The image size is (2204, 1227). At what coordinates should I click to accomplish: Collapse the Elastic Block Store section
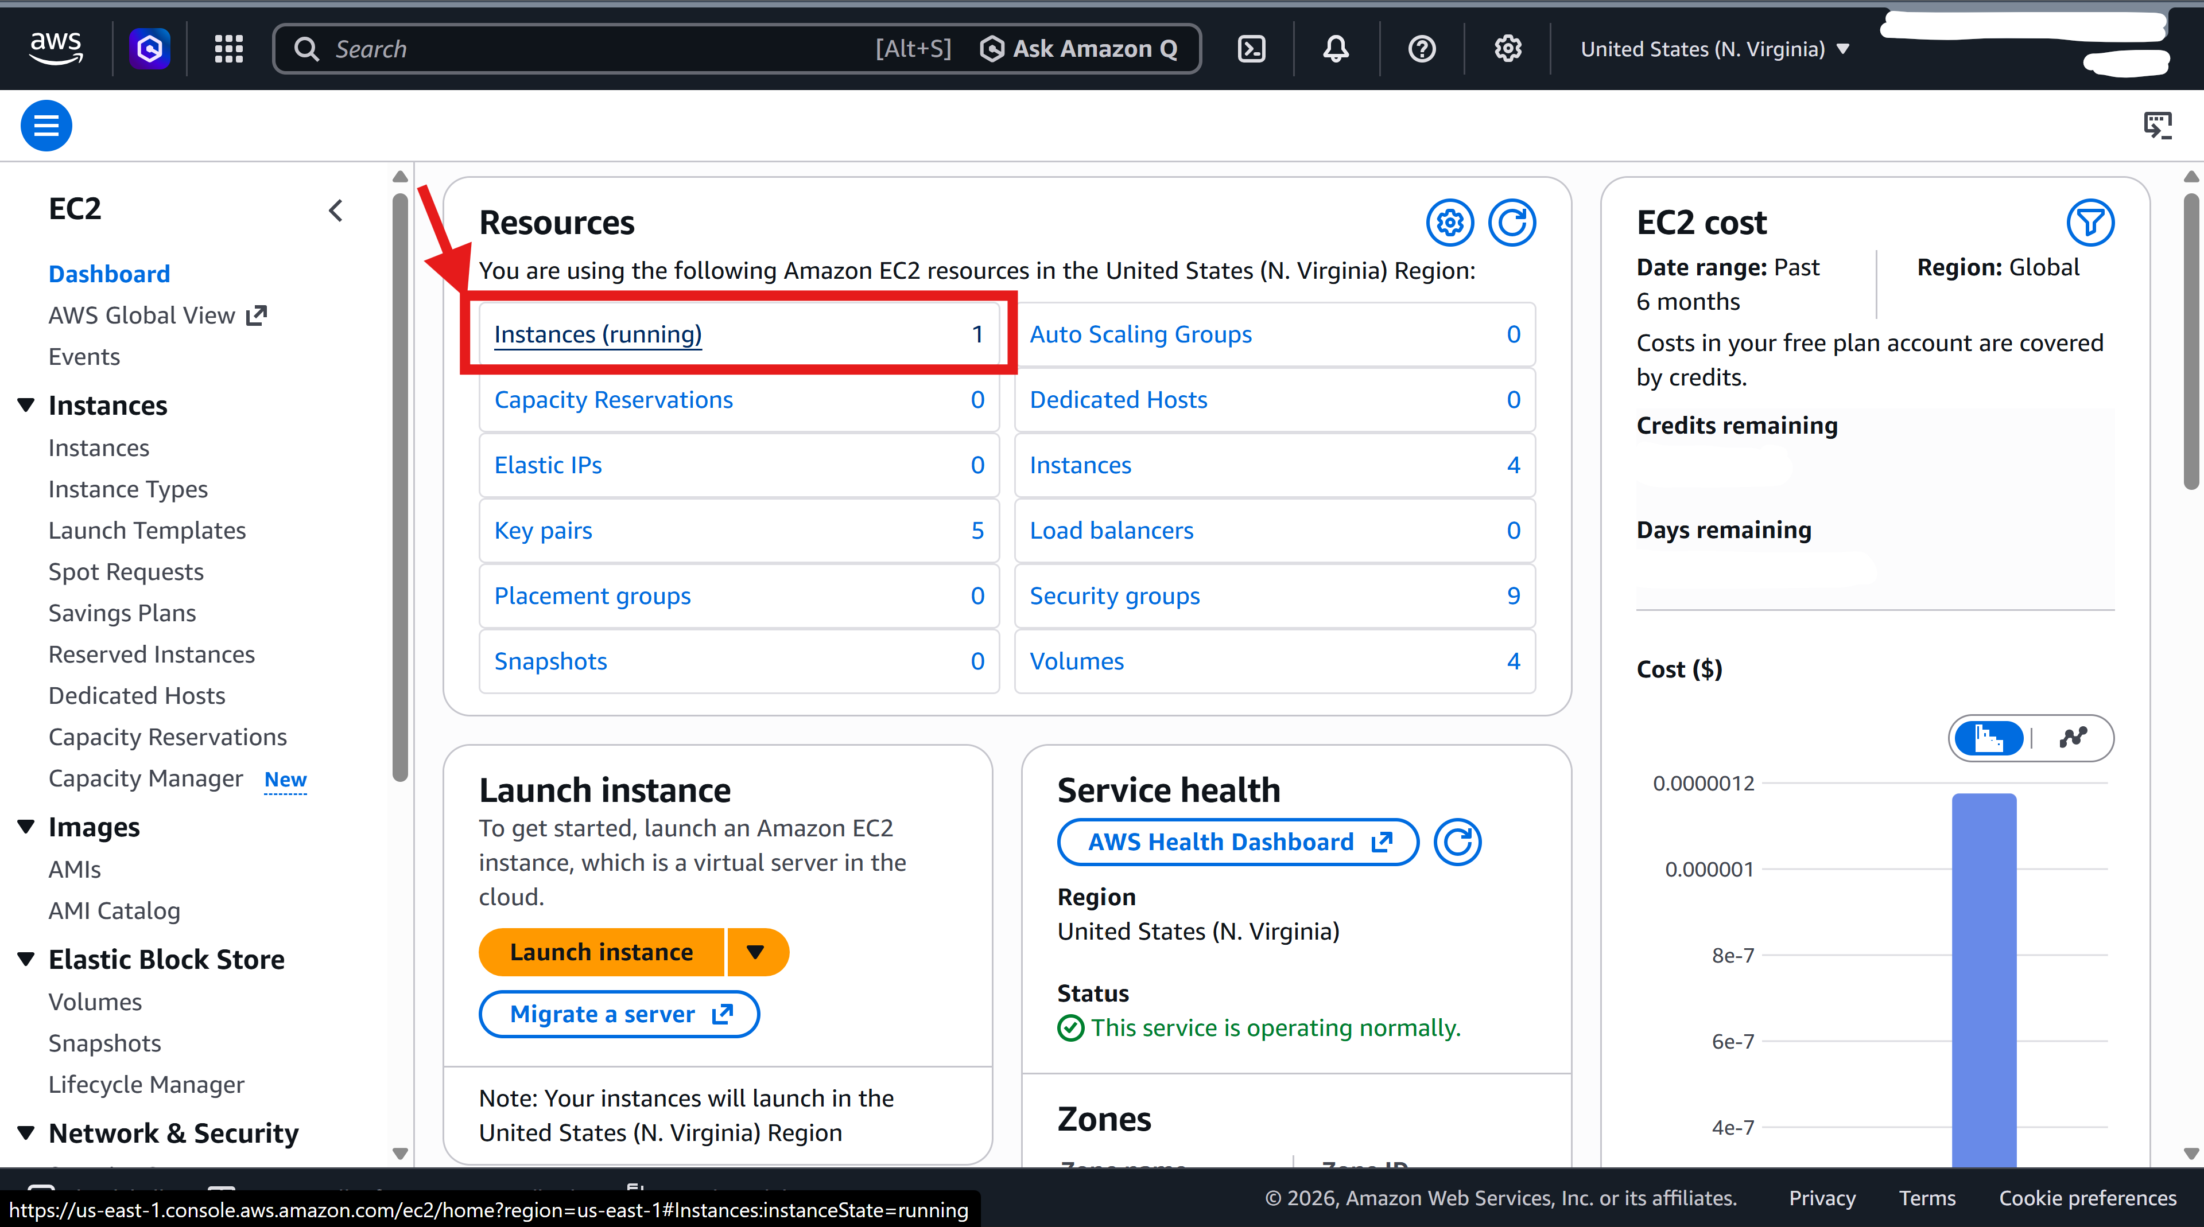click(26, 959)
